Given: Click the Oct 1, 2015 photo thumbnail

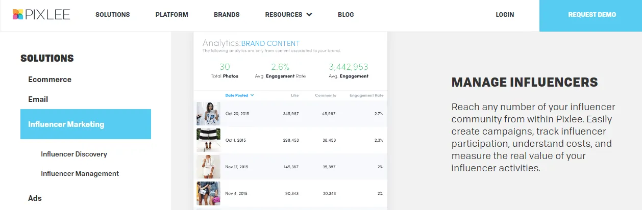Looking at the screenshot, I should pyautogui.click(x=208, y=140).
